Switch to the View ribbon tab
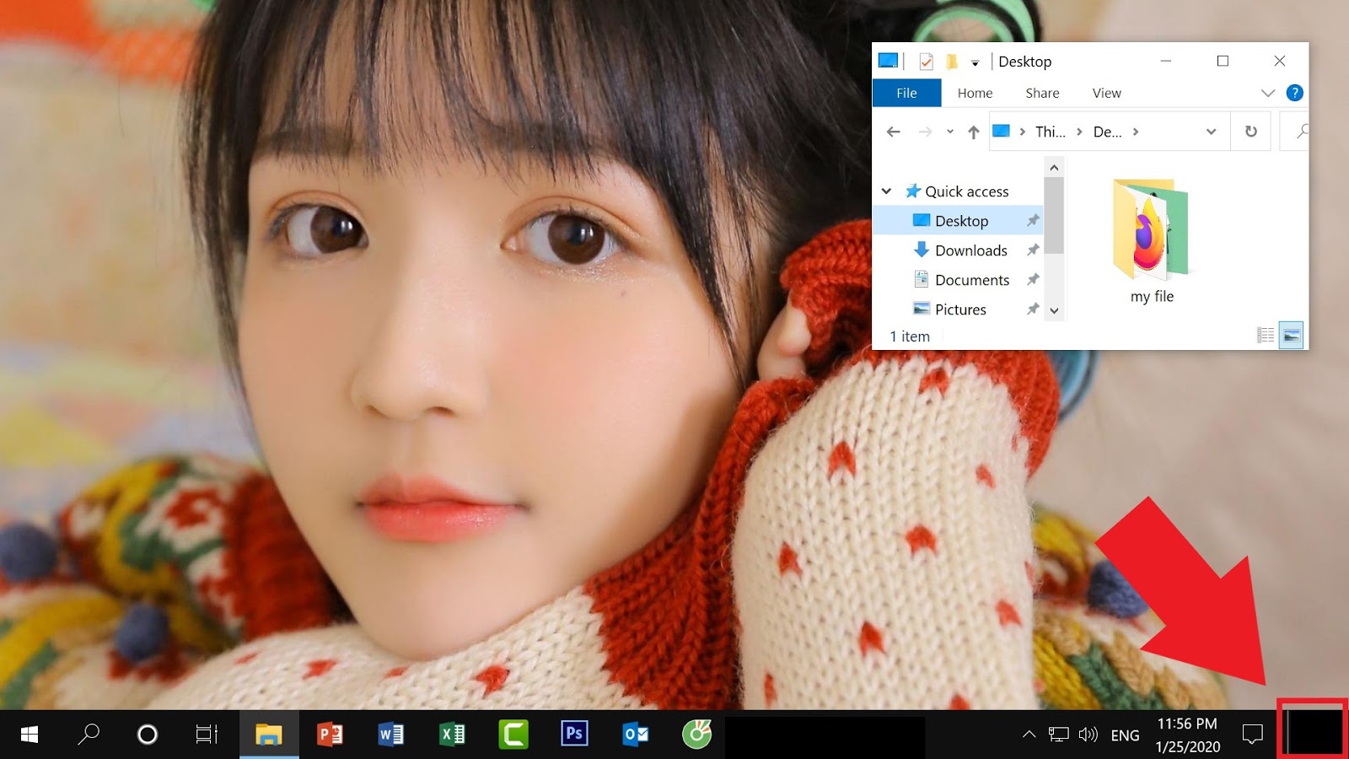This screenshot has width=1349, height=759. (x=1105, y=93)
